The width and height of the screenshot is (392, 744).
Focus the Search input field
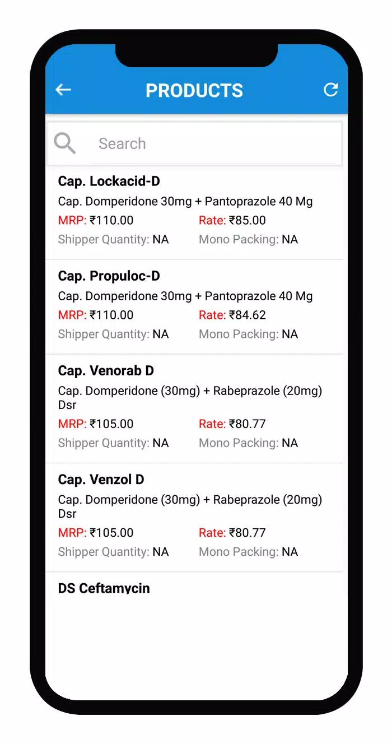click(216, 143)
